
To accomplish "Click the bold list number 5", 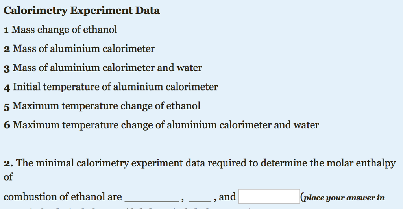I will click(7, 106).
